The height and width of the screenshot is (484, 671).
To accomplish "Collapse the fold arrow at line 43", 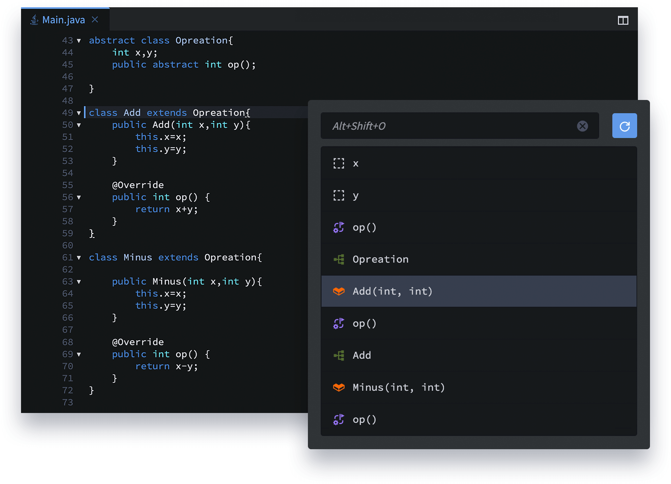I will 79,41.
